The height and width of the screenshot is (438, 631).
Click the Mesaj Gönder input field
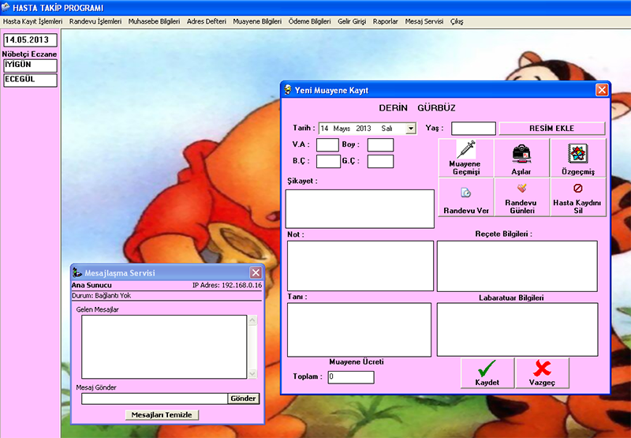155,399
